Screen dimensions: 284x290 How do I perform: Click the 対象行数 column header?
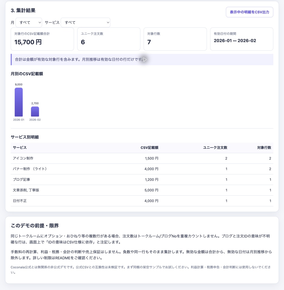[x=264, y=148]
